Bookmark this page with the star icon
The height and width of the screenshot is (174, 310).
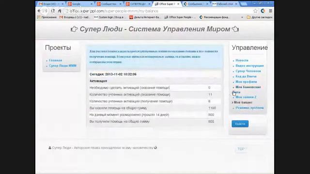pos(255,11)
